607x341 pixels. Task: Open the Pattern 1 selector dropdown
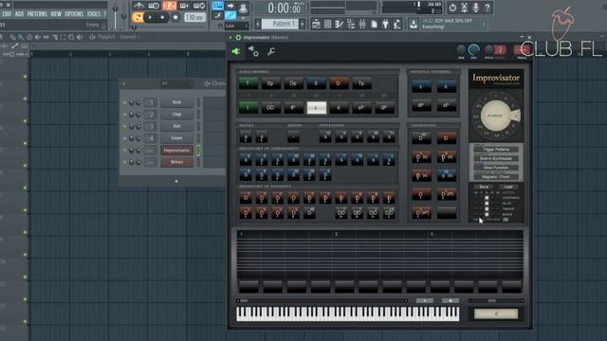pyautogui.click(x=280, y=24)
